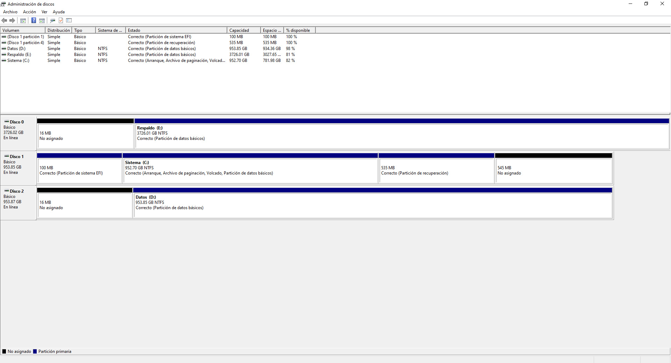Select the '(Disco 1 partición 4)' volume name
The height and width of the screenshot is (363, 671).
click(x=26, y=43)
